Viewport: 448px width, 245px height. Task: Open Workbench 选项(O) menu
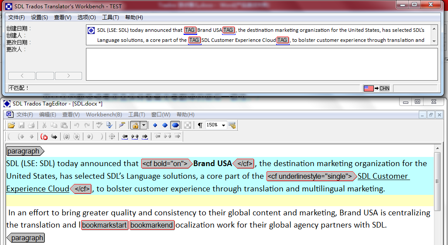point(86,17)
